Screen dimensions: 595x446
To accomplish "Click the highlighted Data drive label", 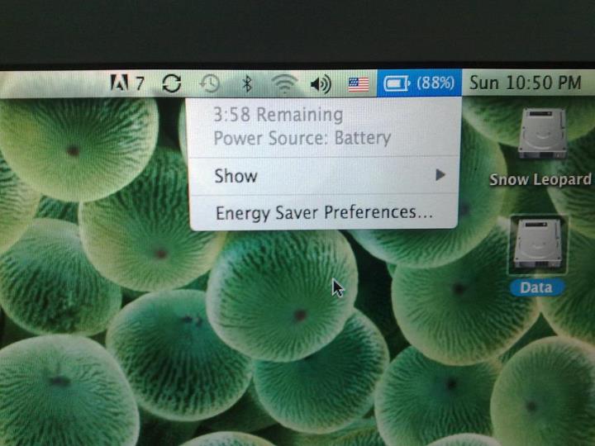I will pyautogui.click(x=536, y=287).
